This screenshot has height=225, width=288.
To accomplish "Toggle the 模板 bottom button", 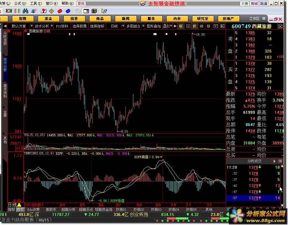I will click(x=20, y=210).
